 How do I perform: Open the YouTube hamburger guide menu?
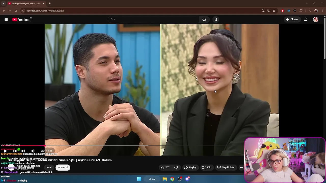[6, 20]
